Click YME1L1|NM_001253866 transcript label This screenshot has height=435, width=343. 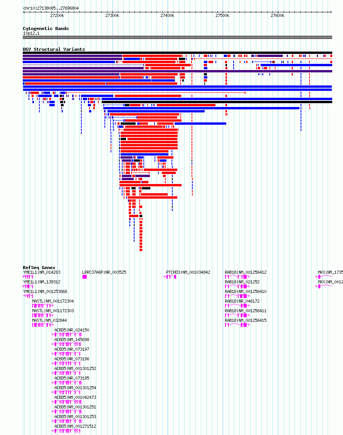pyautogui.click(x=45, y=291)
